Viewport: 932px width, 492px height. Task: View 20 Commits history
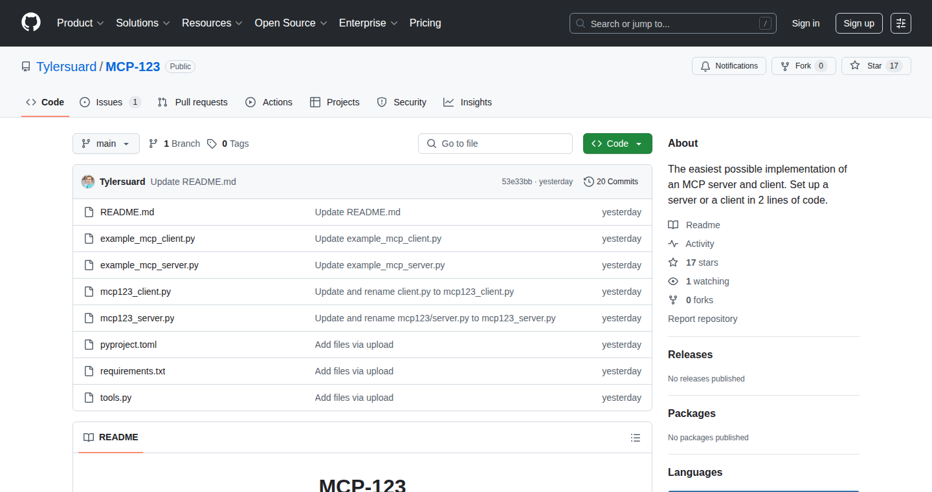pyautogui.click(x=611, y=182)
